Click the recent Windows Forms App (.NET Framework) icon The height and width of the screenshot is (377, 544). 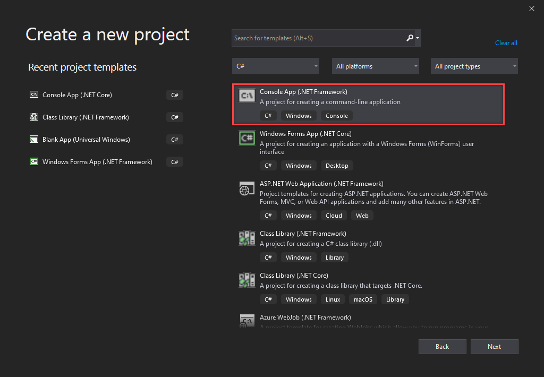point(34,161)
